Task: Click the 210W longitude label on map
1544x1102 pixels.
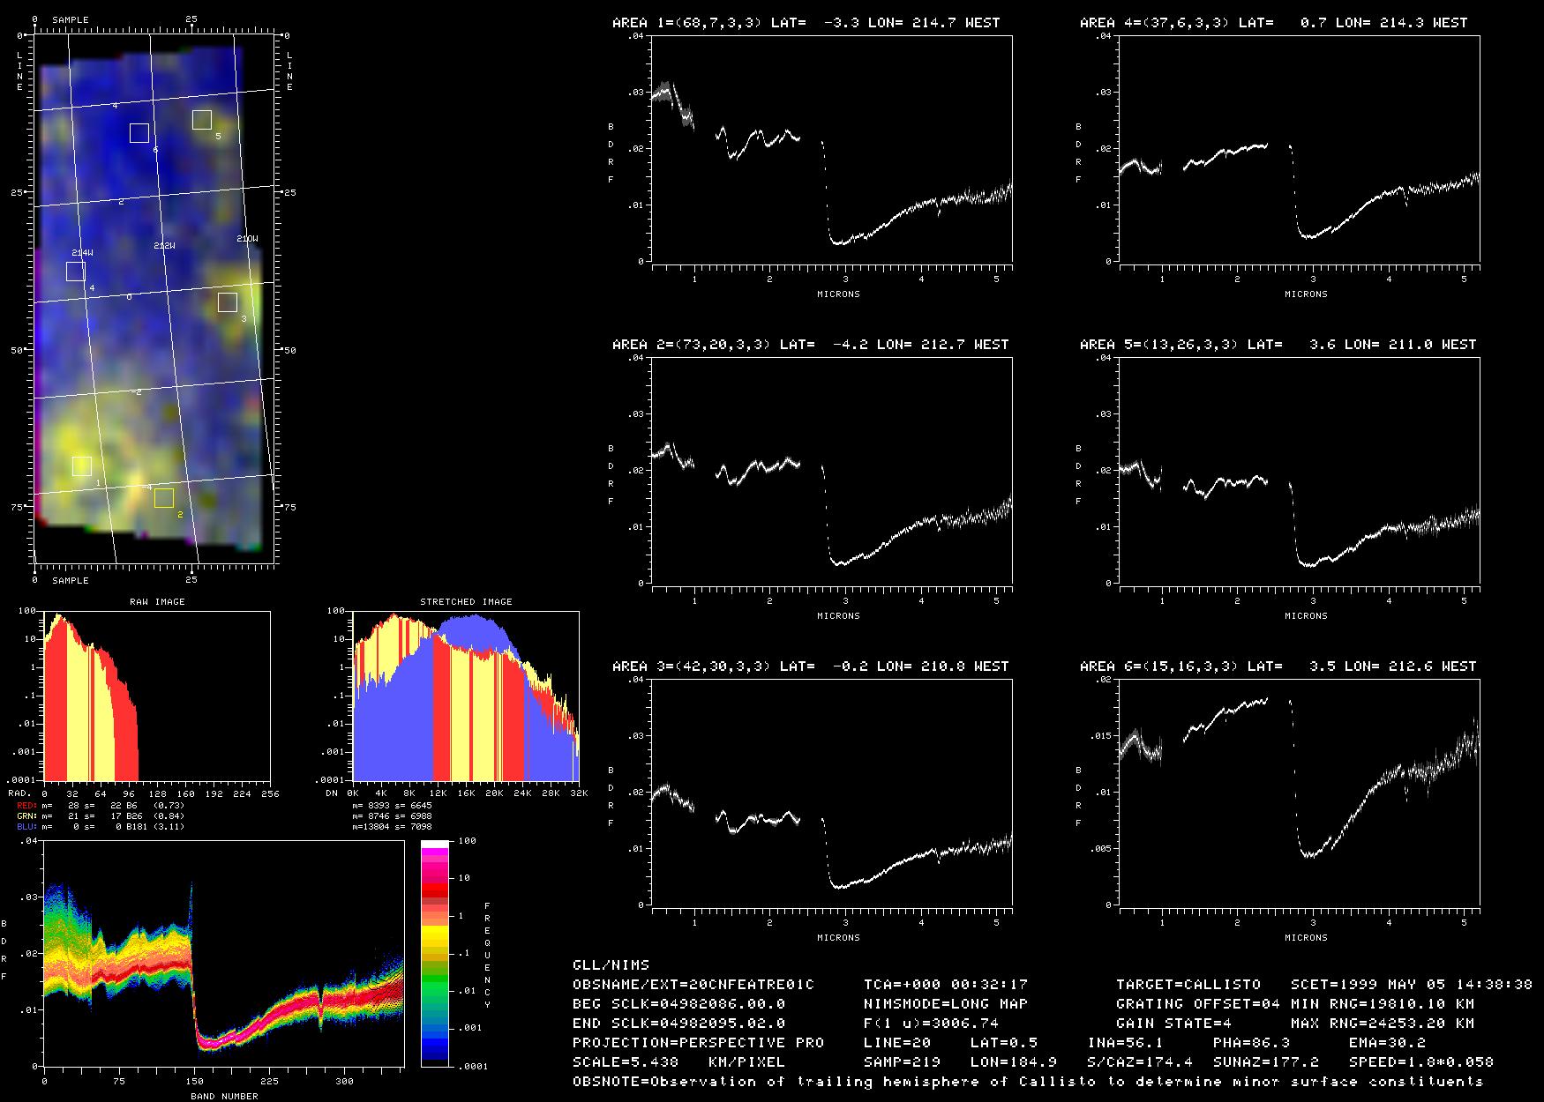Action: [248, 239]
